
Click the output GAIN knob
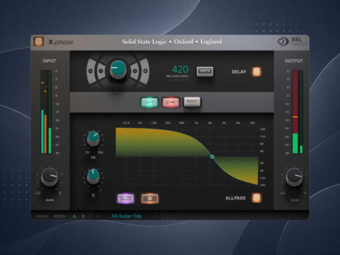click(294, 177)
